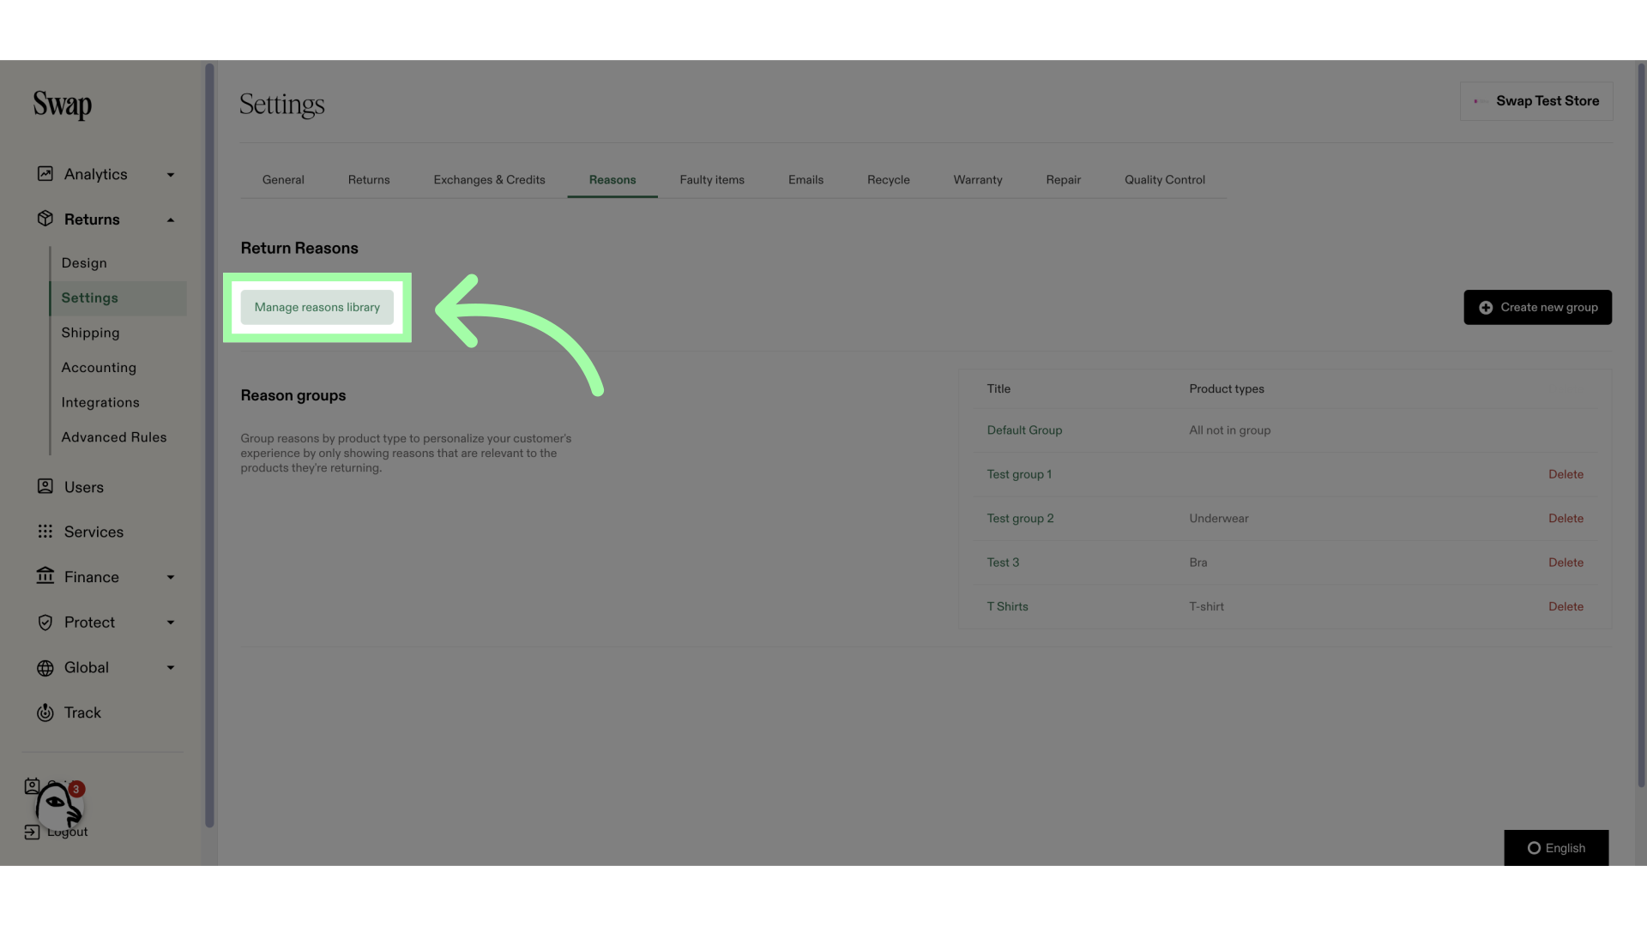Open Integrations in the sidebar
The width and height of the screenshot is (1647, 926).
100,402
